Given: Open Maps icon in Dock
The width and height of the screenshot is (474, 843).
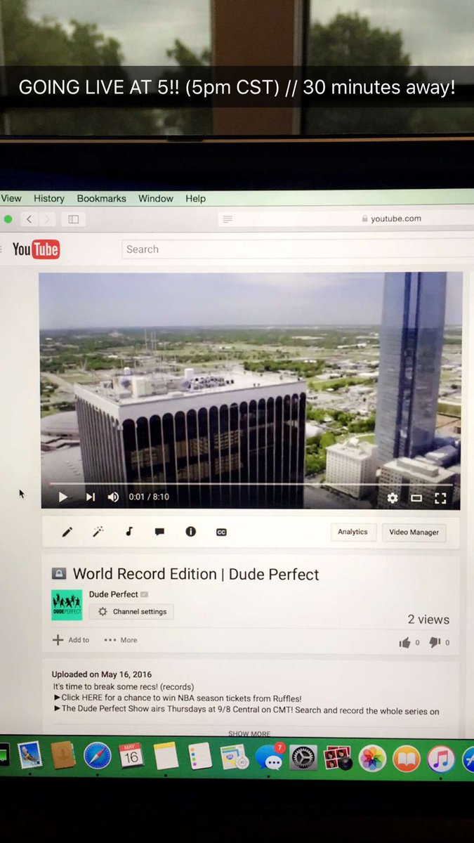Looking at the screenshot, I should coord(234,757).
